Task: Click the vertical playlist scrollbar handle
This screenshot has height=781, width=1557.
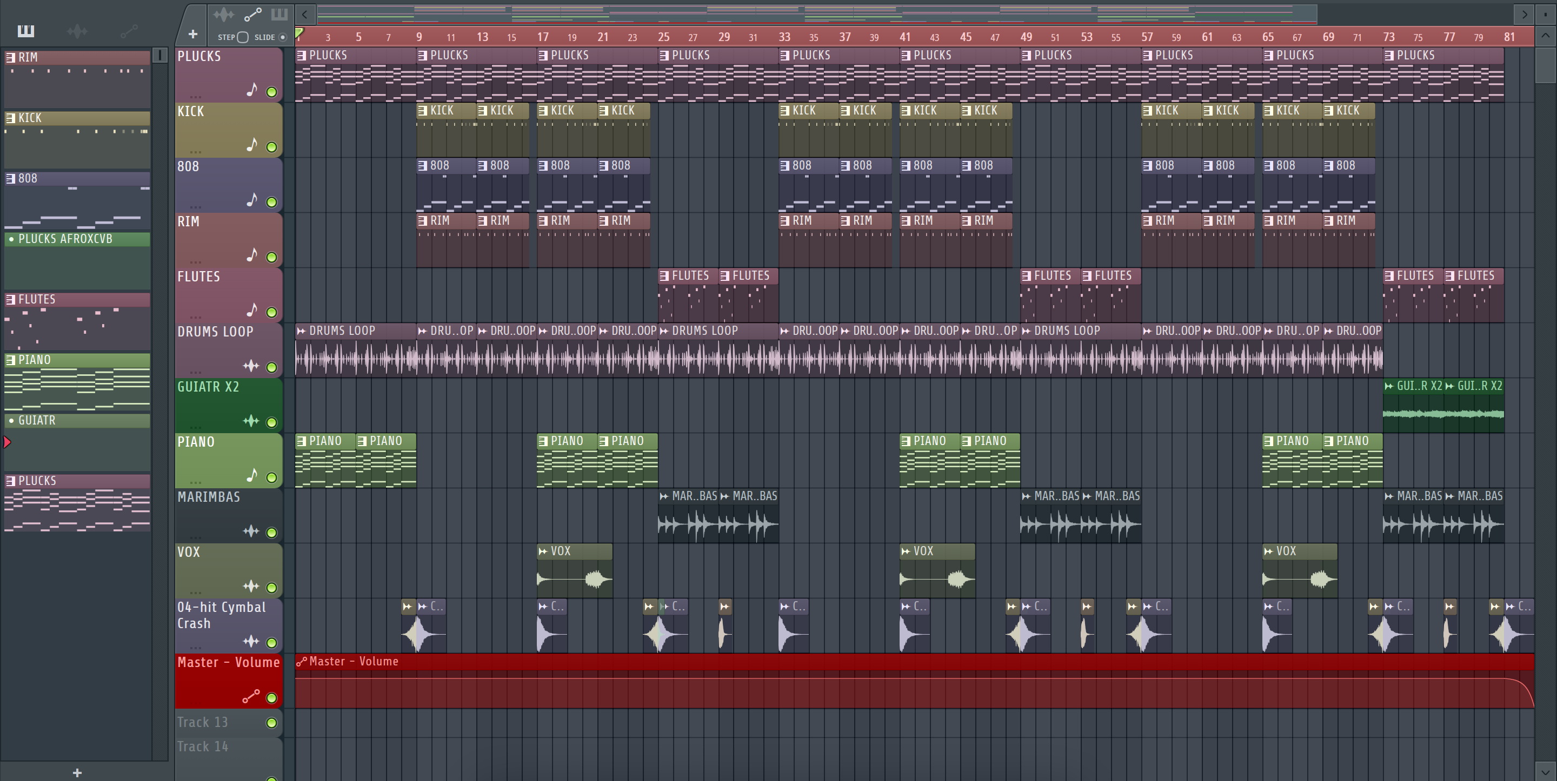Action: tap(1545, 65)
